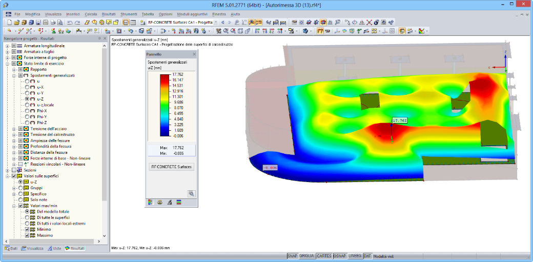Select the Di tutte le superfici radio button
This screenshot has height=262, width=533.
27,217
